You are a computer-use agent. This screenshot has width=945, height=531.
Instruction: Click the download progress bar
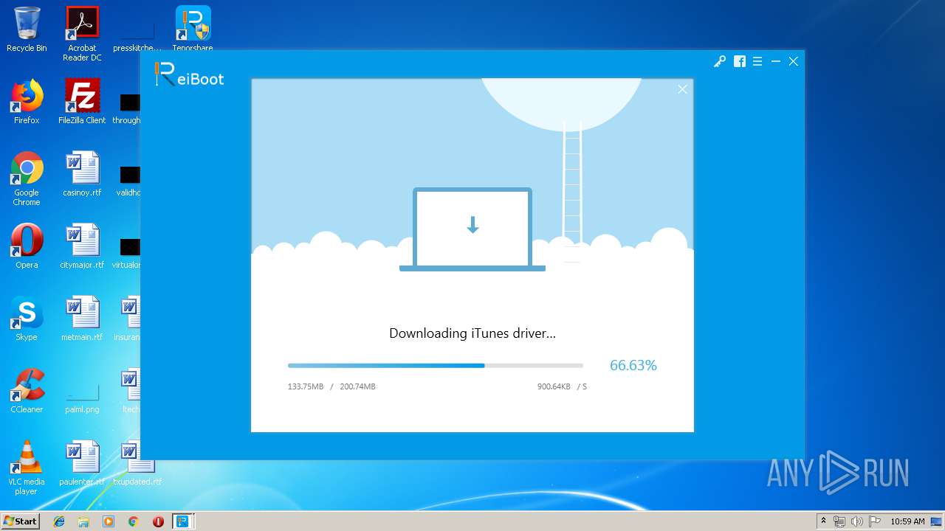tap(436, 365)
